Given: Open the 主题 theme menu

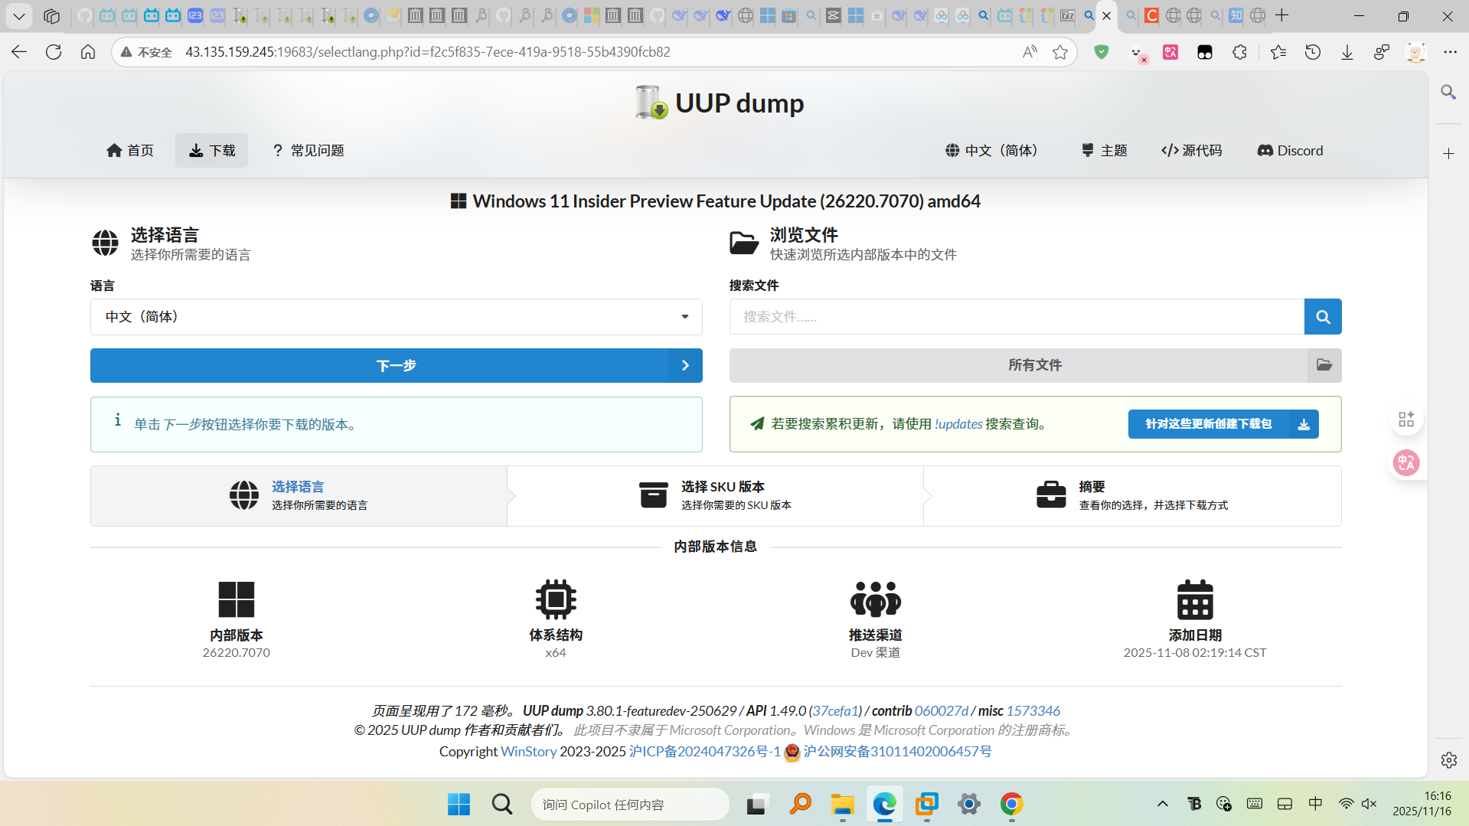Looking at the screenshot, I should coord(1104,151).
